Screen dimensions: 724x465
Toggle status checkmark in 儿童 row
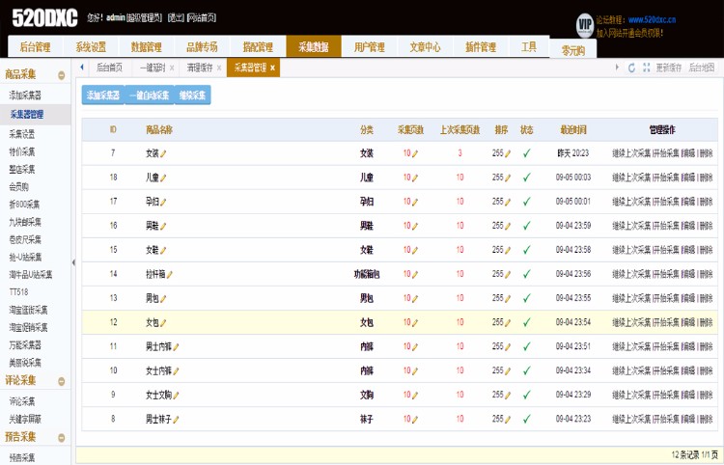[526, 178]
